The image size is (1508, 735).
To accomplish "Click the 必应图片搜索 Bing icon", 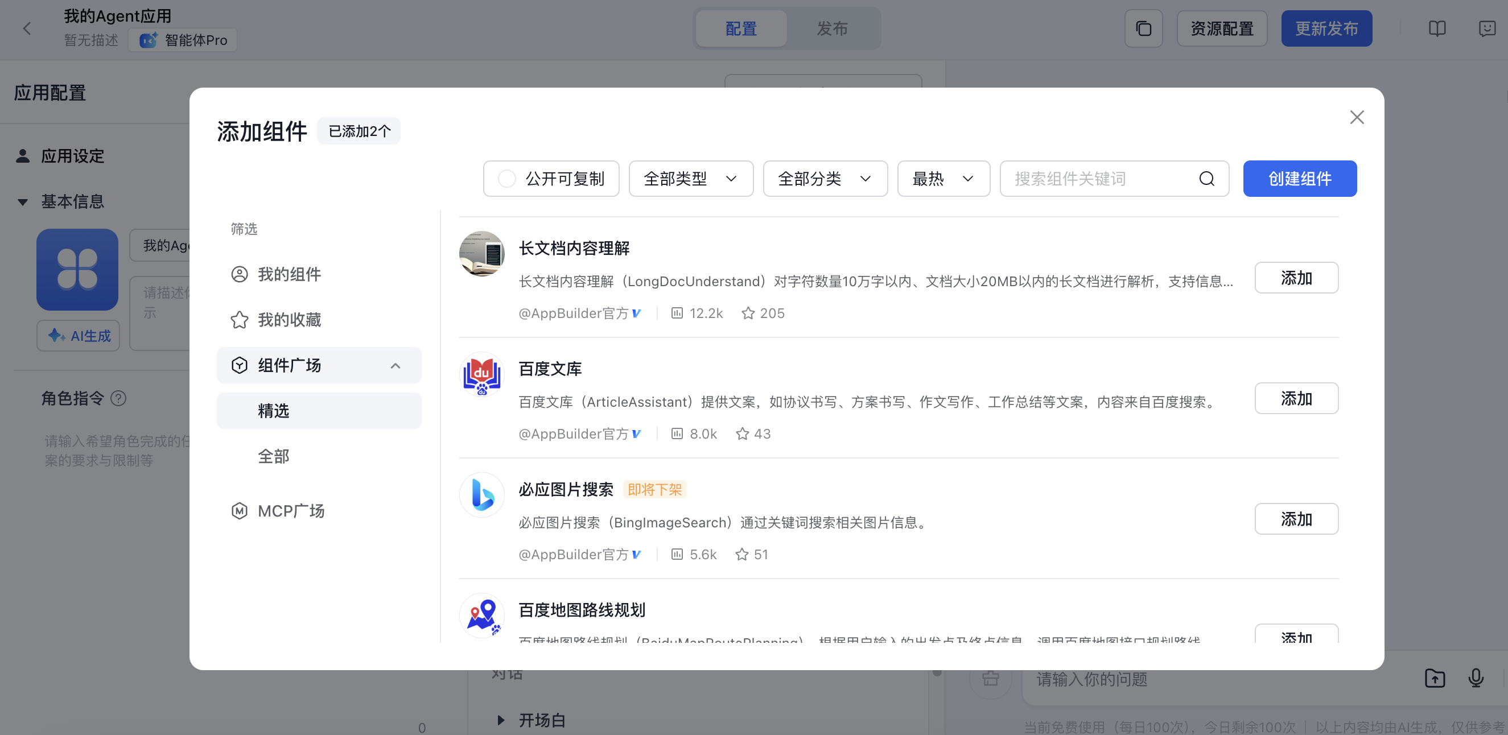I will pos(482,494).
